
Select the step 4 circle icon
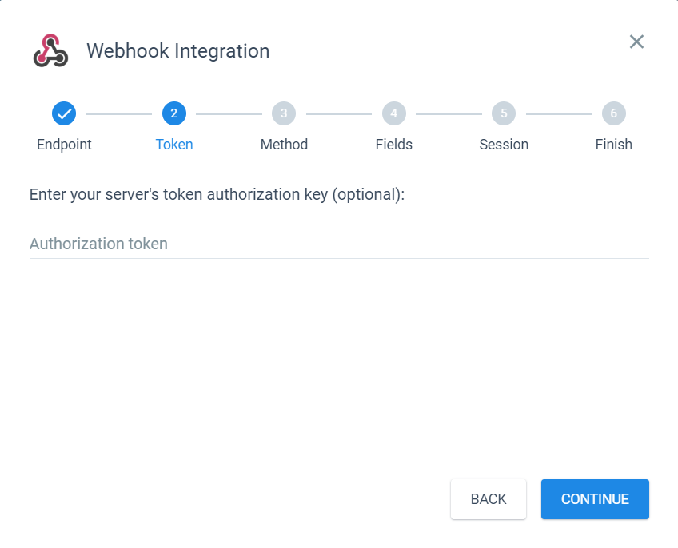coord(394,113)
